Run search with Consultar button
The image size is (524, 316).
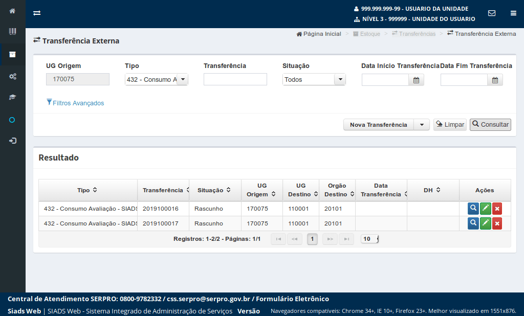tap(490, 125)
